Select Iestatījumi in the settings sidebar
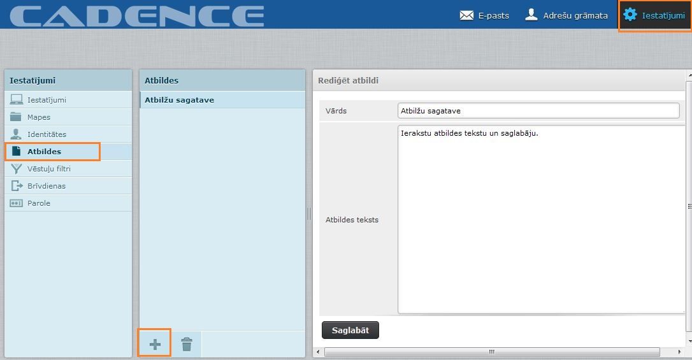The width and height of the screenshot is (692, 360). pos(46,100)
